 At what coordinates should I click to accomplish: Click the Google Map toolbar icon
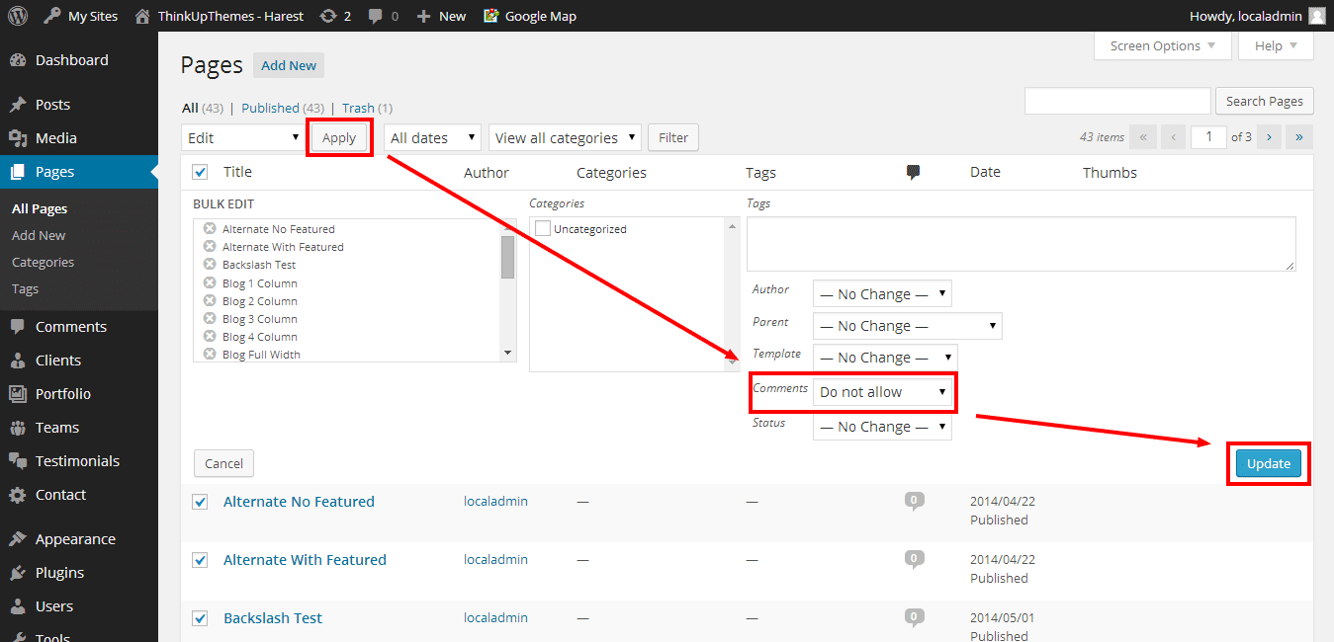click(491, 16)
